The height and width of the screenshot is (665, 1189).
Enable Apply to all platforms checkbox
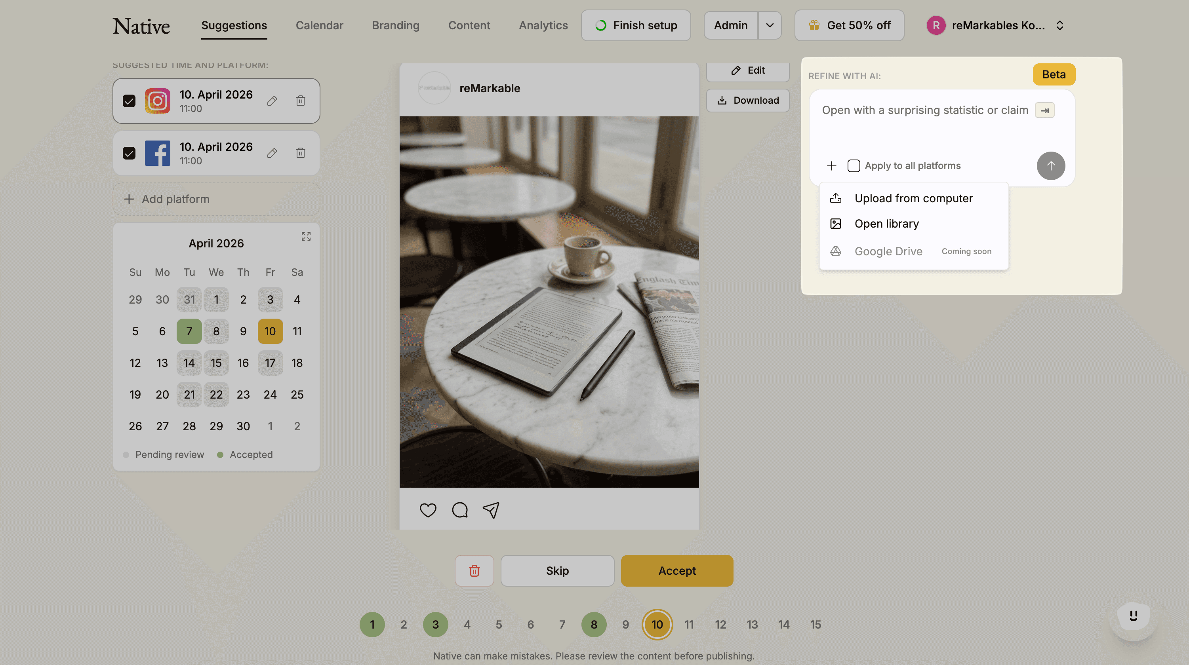[854, 165]
